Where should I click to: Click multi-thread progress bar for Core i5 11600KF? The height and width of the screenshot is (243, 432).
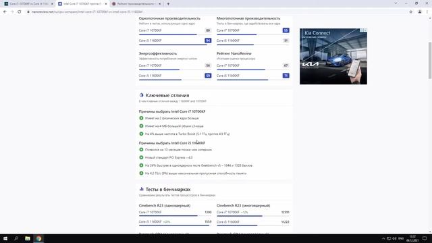(253, 45)
